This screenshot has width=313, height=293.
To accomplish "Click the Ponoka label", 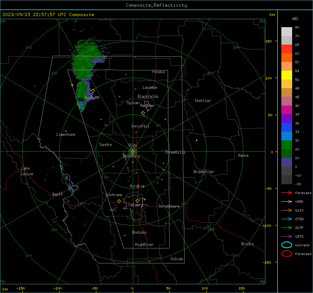I will 159,72.
